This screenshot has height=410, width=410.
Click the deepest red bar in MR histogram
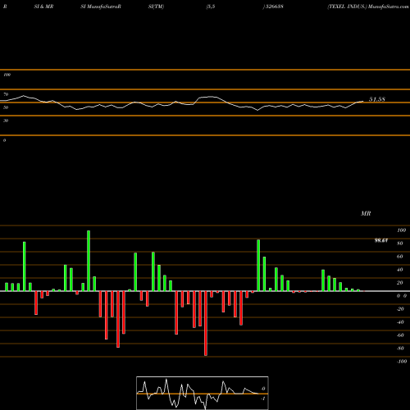coord(206,323)
